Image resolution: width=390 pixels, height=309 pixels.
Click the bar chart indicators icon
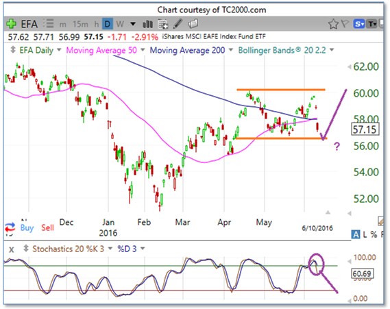(x=148, y=24)
